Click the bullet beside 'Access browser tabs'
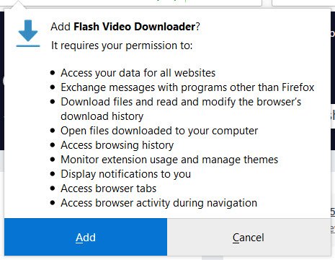The width and height of the screenshot is (335, 260). [x=53, y=188]
